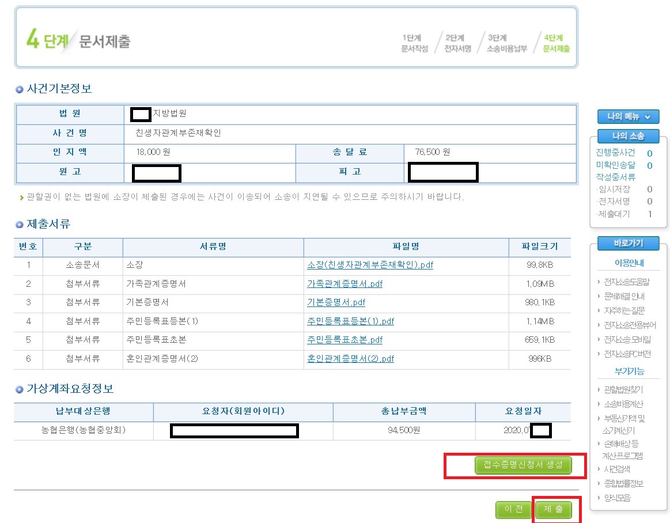Click the 파일명 column header

(406, 247)
